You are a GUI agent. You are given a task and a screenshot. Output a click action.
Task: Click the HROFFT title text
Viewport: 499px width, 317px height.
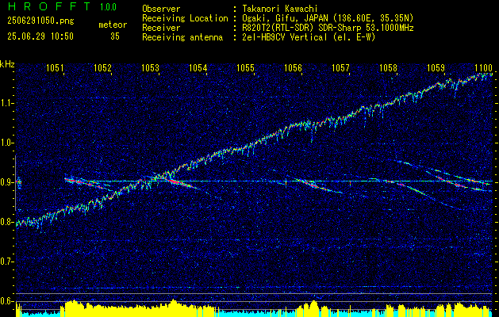coord(50,6)
